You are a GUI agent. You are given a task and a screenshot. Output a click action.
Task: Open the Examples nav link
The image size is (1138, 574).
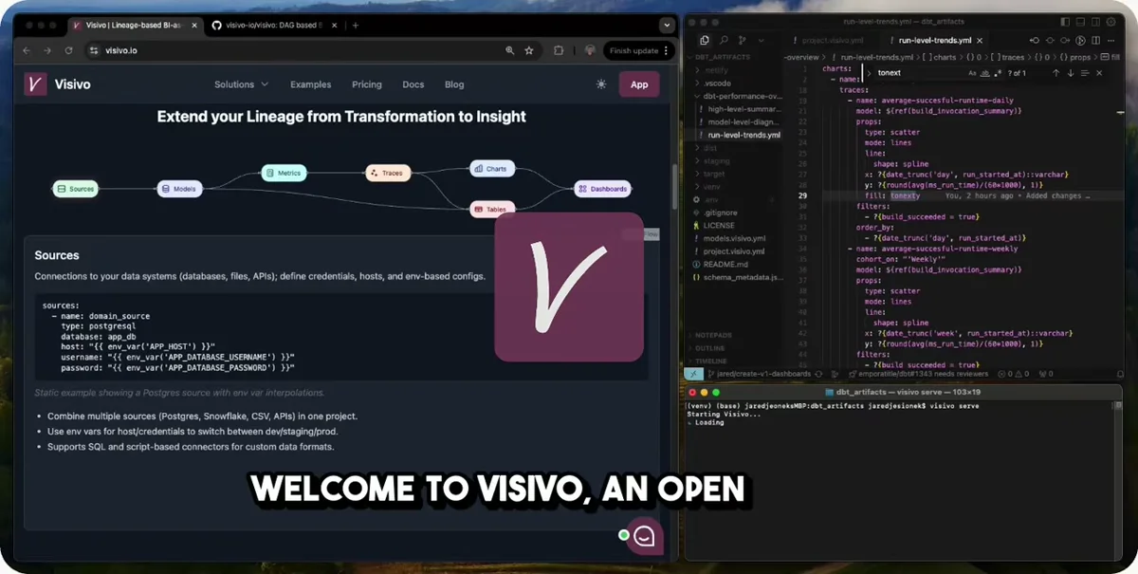click(x=311, y=84)
